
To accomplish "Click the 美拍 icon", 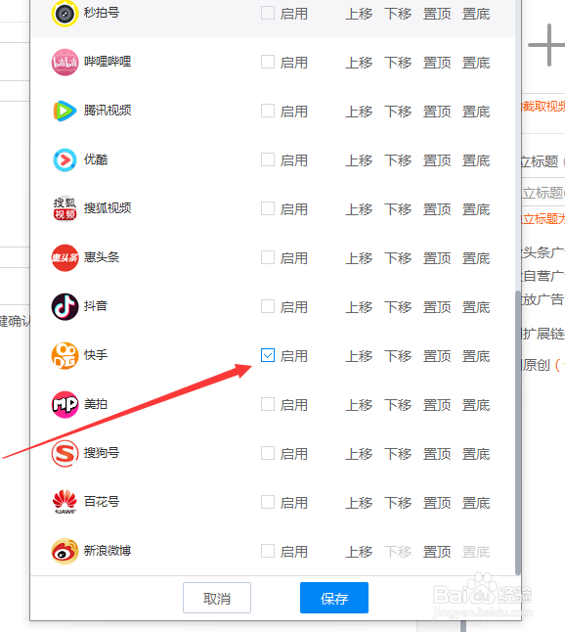I will (65, 404).
